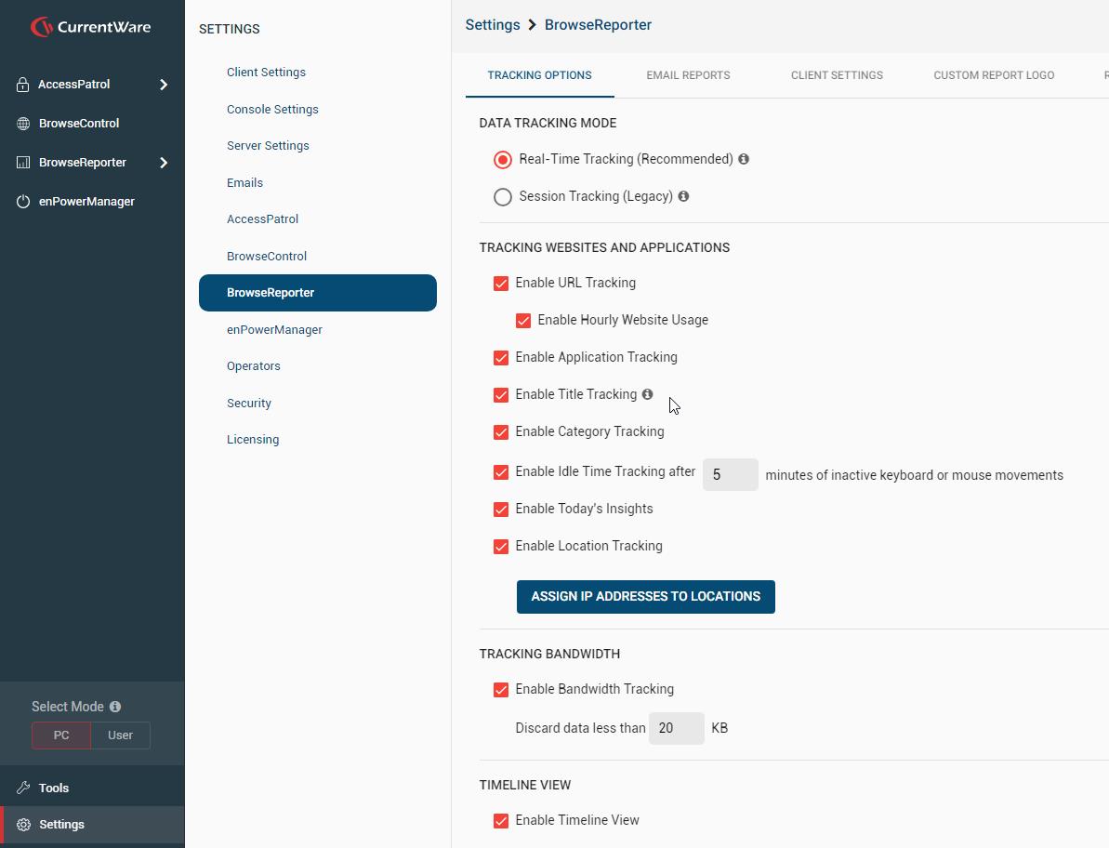Open enPowerManager settings page
The width and height of the screenshot is (1109, 848).
coord(274,329)
